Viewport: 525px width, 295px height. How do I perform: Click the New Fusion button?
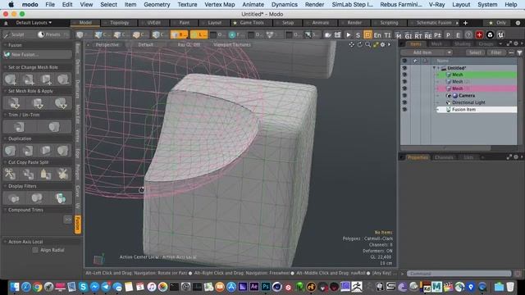(37, 55)
